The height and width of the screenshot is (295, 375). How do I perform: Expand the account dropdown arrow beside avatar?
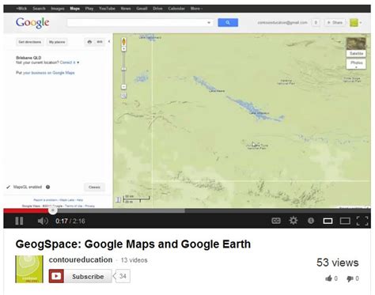(x=361, y=23)
